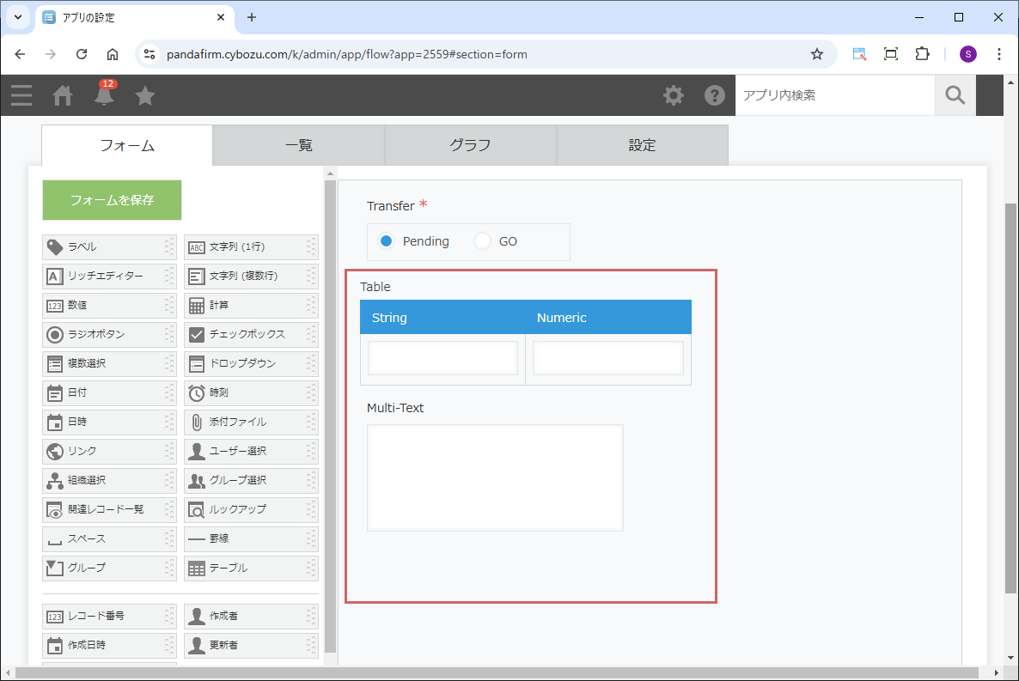Image resolution: width=1019 pixels, height=681 pixels.
Task: Click the アプリ内検索 search field
Action: pyautogui.click(x=833, y=95)
